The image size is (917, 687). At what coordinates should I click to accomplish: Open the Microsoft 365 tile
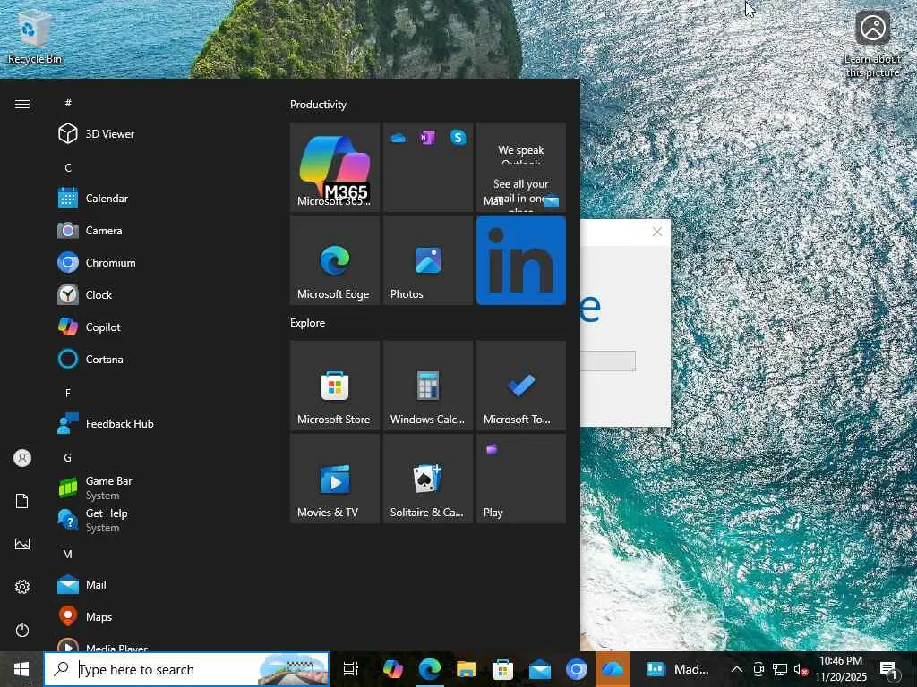(x=335, y=167)
